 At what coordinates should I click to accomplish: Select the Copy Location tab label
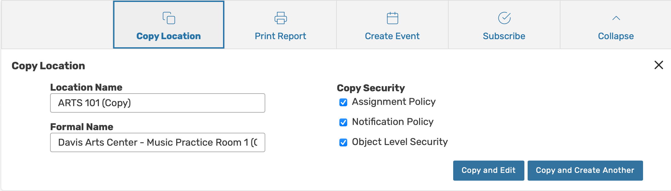[168, 36]
